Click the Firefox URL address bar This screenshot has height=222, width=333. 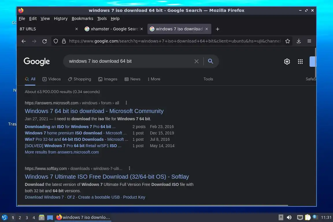coord(175,41)
